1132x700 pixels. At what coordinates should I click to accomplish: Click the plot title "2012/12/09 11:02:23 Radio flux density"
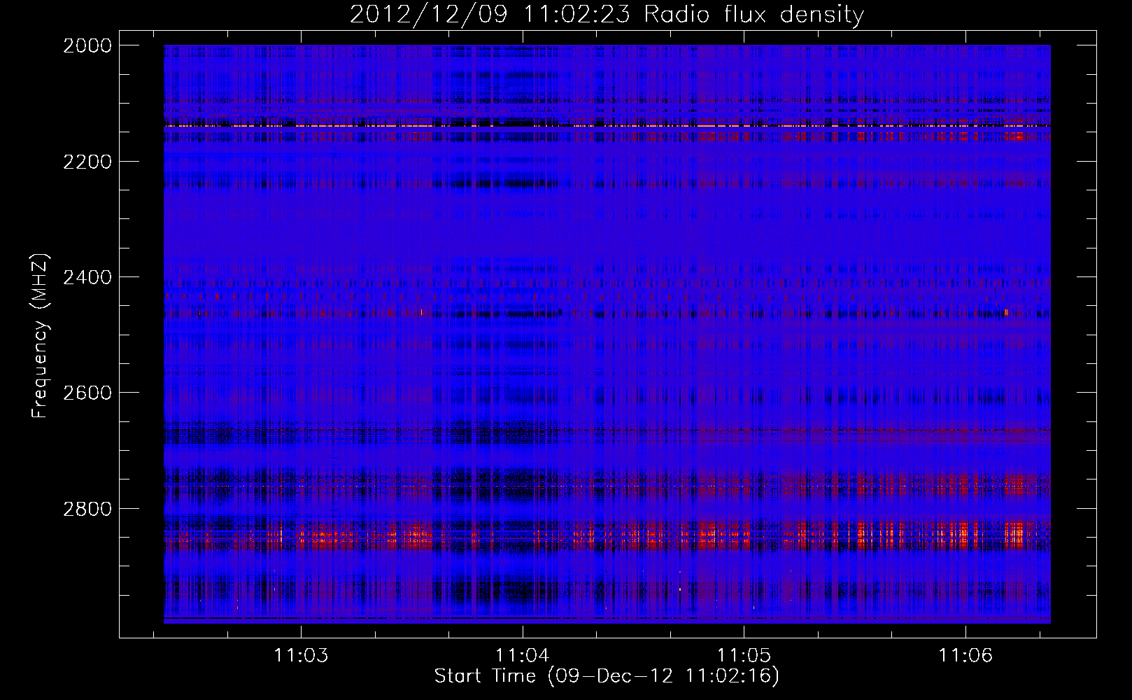607,14
